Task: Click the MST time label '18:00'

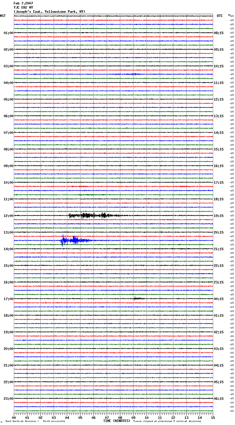Action: coord(9,316)
